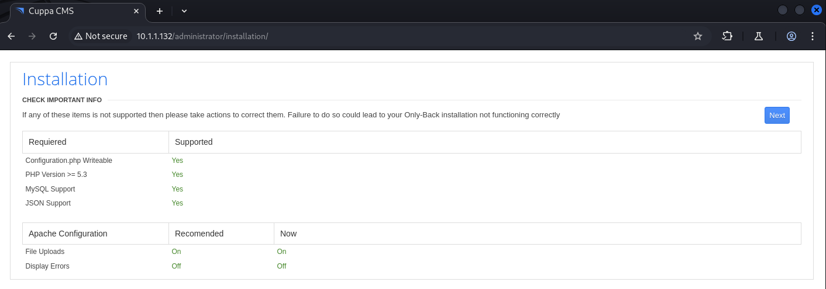Close the Cuppa CMS tab
Image resolution: width=826 pixels, height=289 pixels.
(x=136, y=11)
